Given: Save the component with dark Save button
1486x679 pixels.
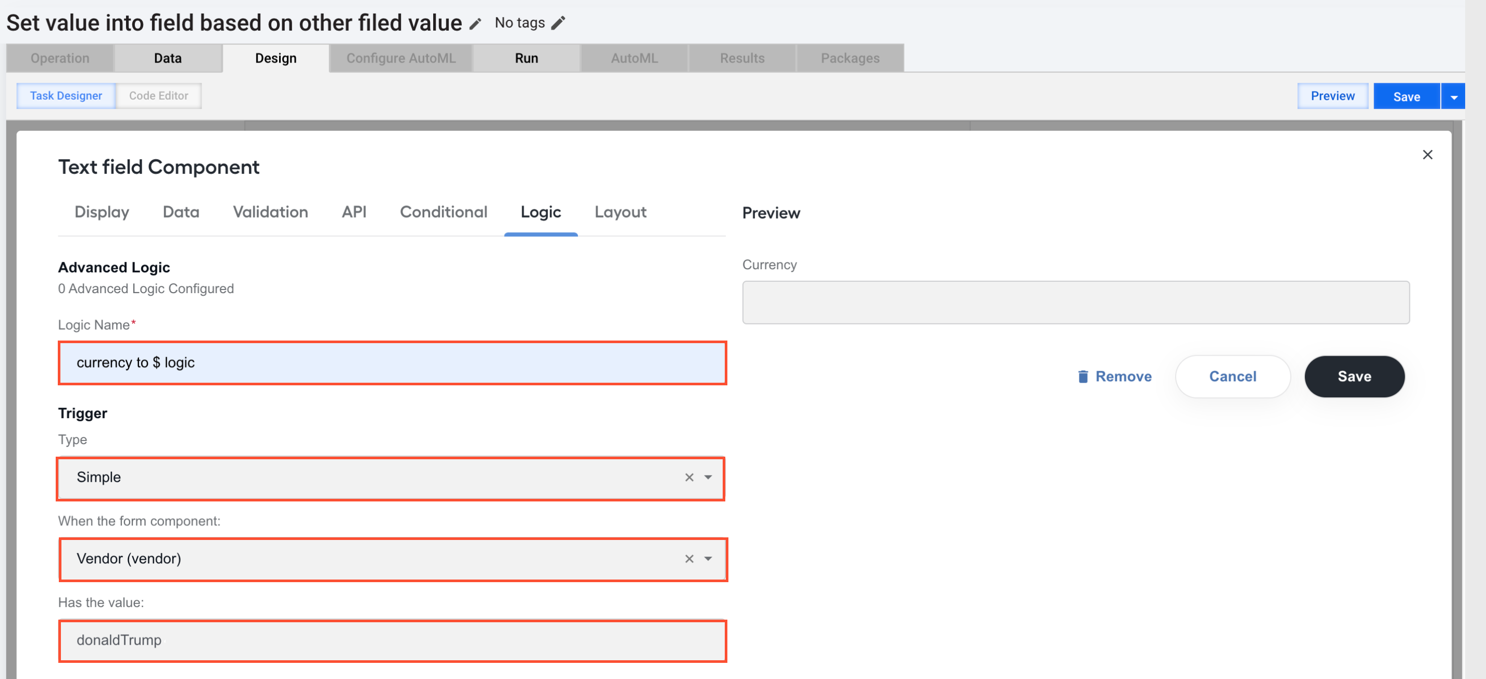Looking at the screenshot, I should click(1354, 376).
